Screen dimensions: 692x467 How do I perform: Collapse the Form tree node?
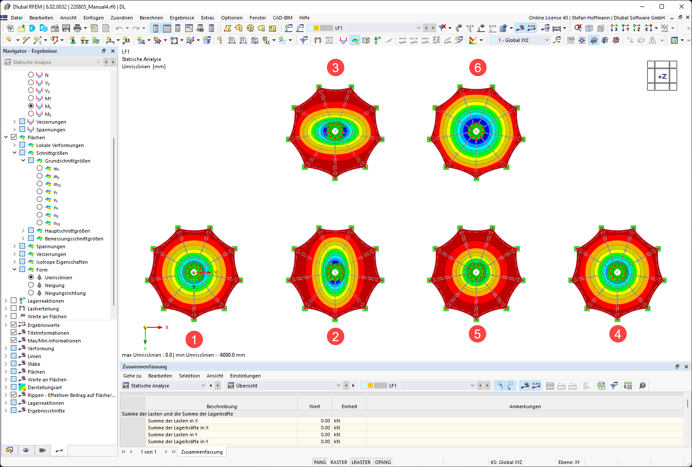click(x=14, y=269)
